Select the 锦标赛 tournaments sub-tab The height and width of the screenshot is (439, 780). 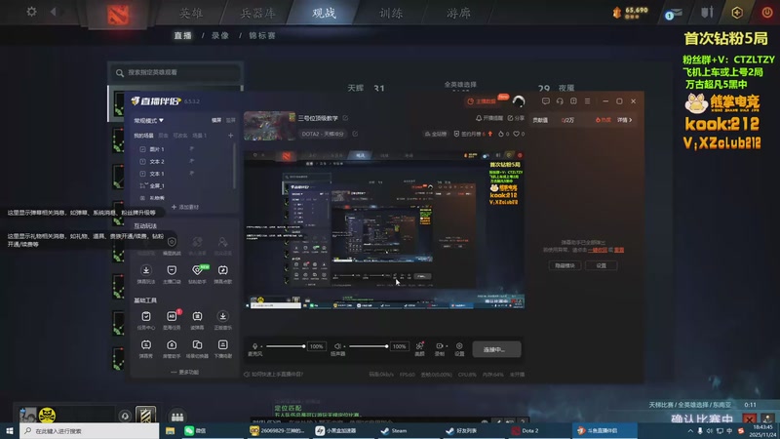(x=262, y=35)
